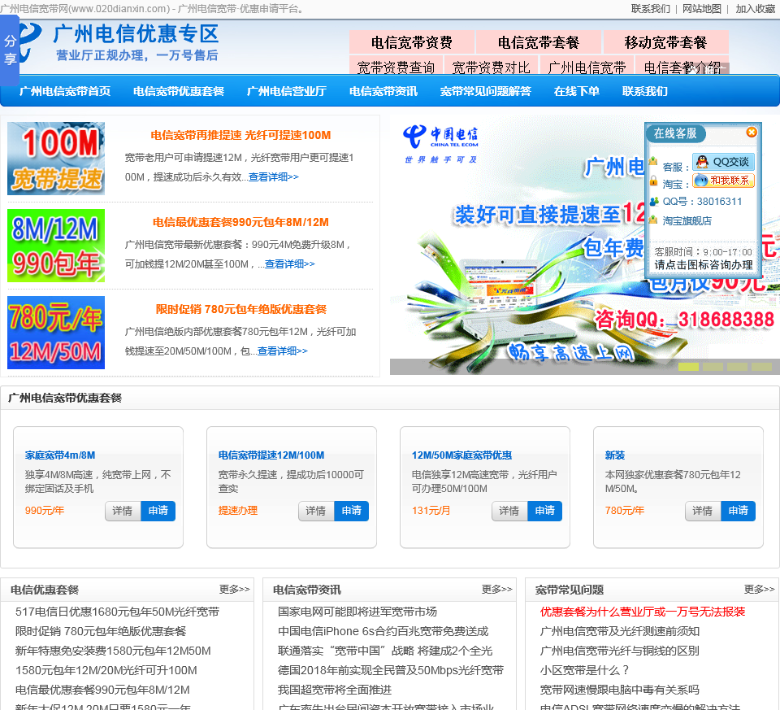Open FAQ 优惠套餐为什么营业厅或一万号无法报装
780x710 pixels.
643,612
